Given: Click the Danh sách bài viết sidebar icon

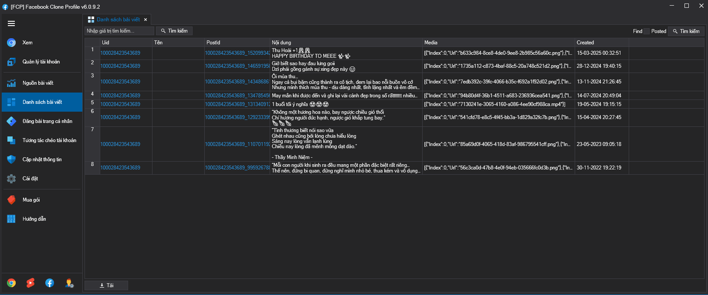Looking at the screenshot, I should [x=11, y=102].
